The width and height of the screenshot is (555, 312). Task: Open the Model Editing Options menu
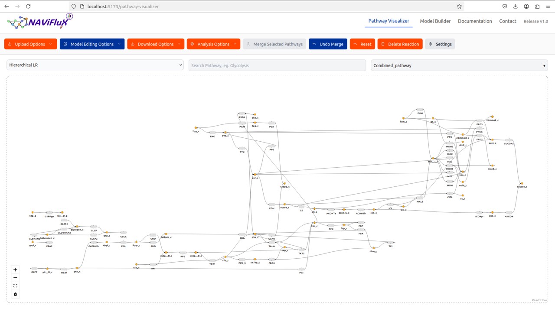point(92,44)
